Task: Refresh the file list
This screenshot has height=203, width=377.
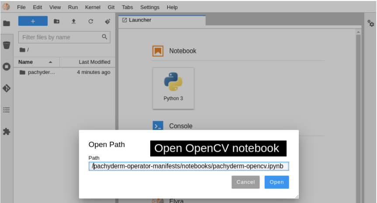Action: (90, 21)
